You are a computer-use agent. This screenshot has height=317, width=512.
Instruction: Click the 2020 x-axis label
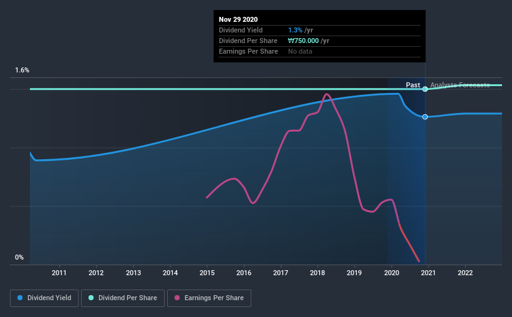(392, 273)
